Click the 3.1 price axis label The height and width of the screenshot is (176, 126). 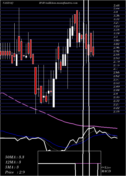pyautogui.click(x=115, y=37)
